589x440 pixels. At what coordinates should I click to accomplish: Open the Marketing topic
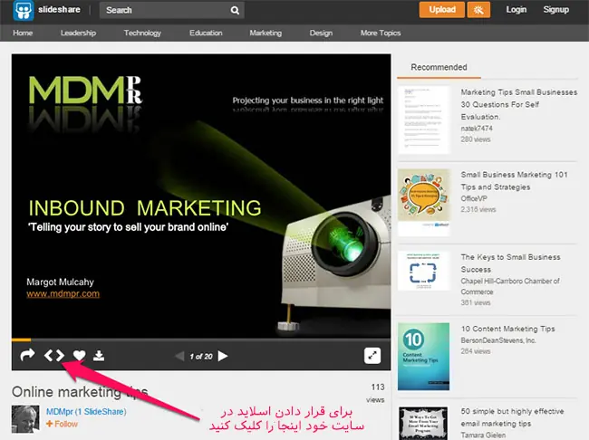tap(266, 33)
